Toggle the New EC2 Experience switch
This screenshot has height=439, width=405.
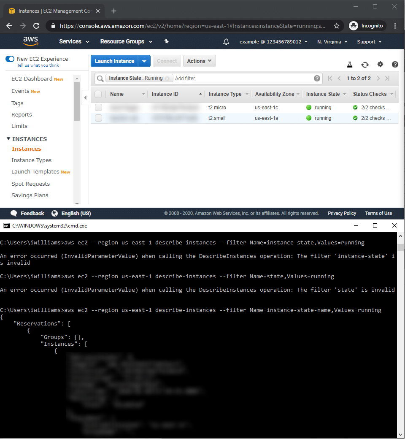[10, 59]
